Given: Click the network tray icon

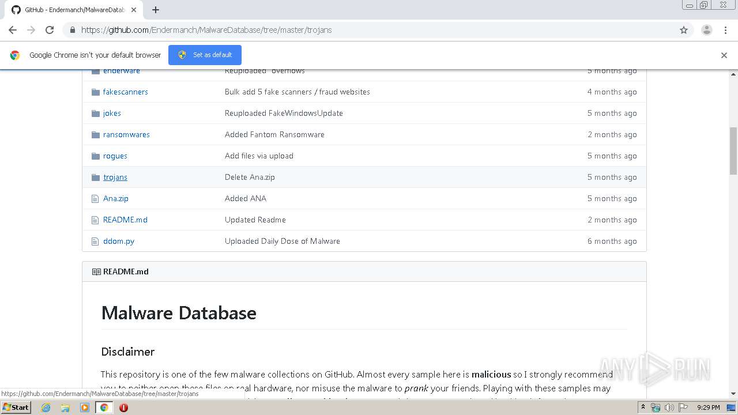Looking at the screenshot, I should (656, 408).
